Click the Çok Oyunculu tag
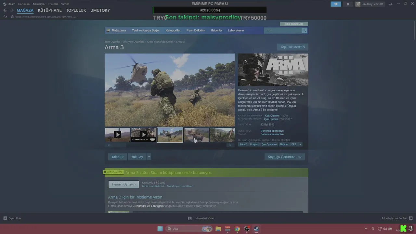 (269, 144)
